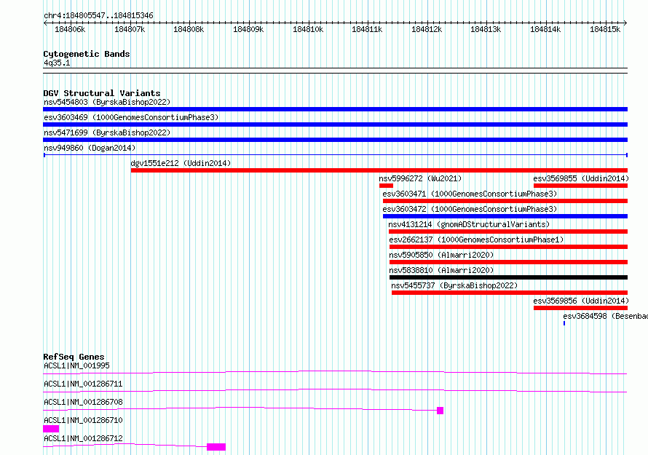Select the red esv3569855 variant bar
The height and width of the screenshot is (455, 648).
(x=580, y=186)
